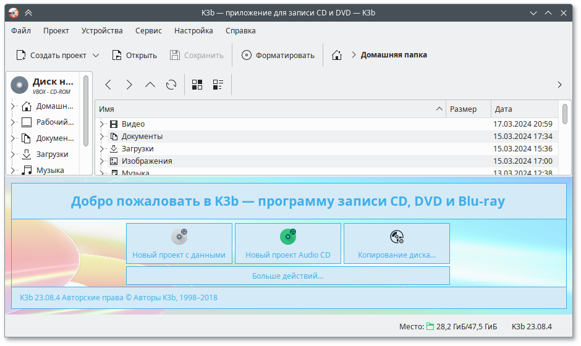Click the date 15.03.2024 15:36
This screenshot has width=581, height=346.
point(523,149)
